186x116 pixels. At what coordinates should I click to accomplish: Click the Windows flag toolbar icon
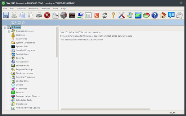pyautogui.click(x=130, y=15)
